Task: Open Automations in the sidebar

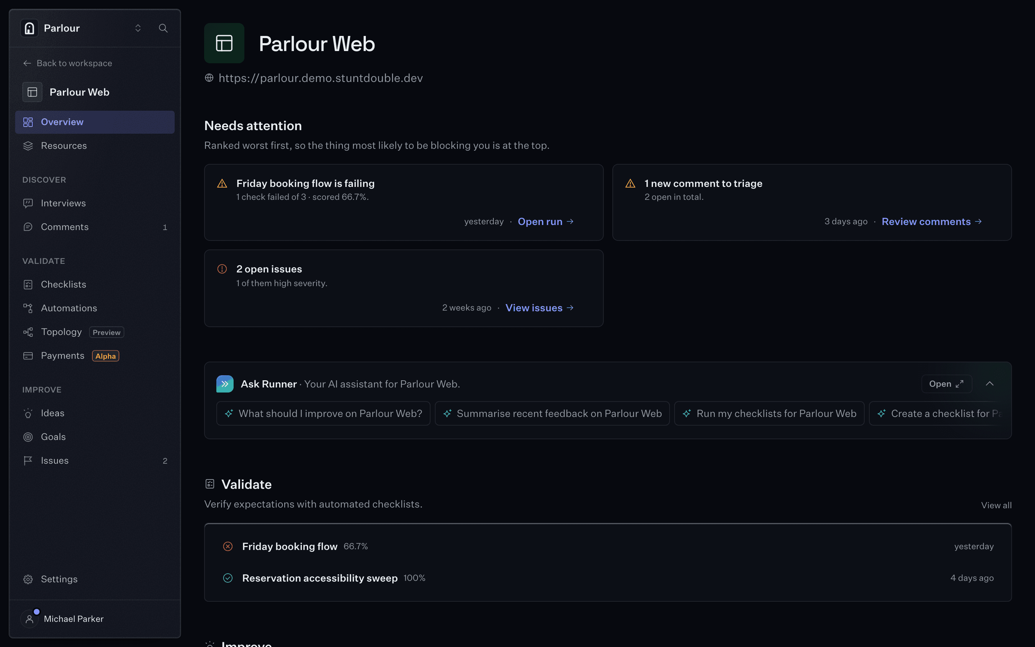Action: (x=95, y=308)
